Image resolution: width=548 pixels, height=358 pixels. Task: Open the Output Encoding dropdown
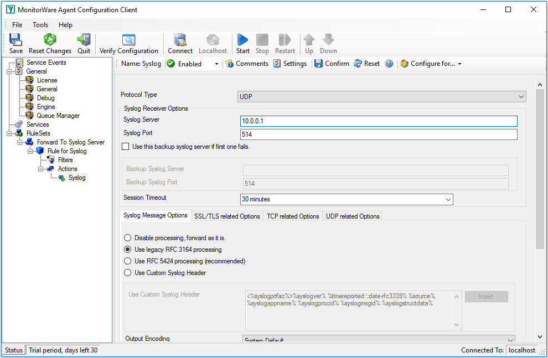[x=379, y=339]
